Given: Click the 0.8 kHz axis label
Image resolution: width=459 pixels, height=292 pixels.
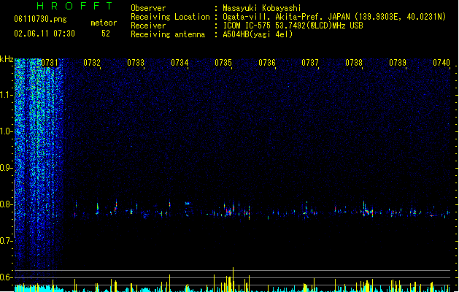Looking at the screenshot, I should tap(6, 204).
